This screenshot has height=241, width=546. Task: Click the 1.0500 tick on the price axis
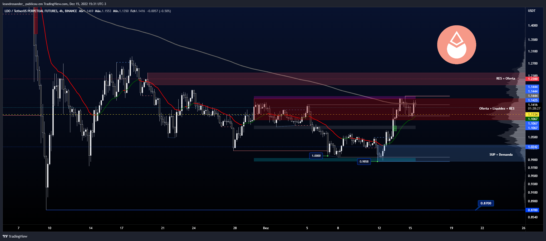click(533, 137)
